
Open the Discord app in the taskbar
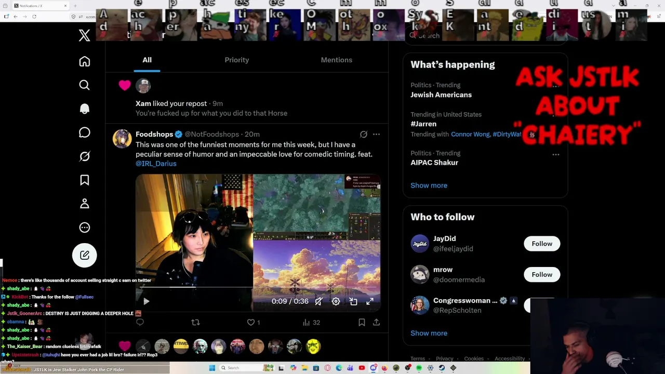pos(373,368)
